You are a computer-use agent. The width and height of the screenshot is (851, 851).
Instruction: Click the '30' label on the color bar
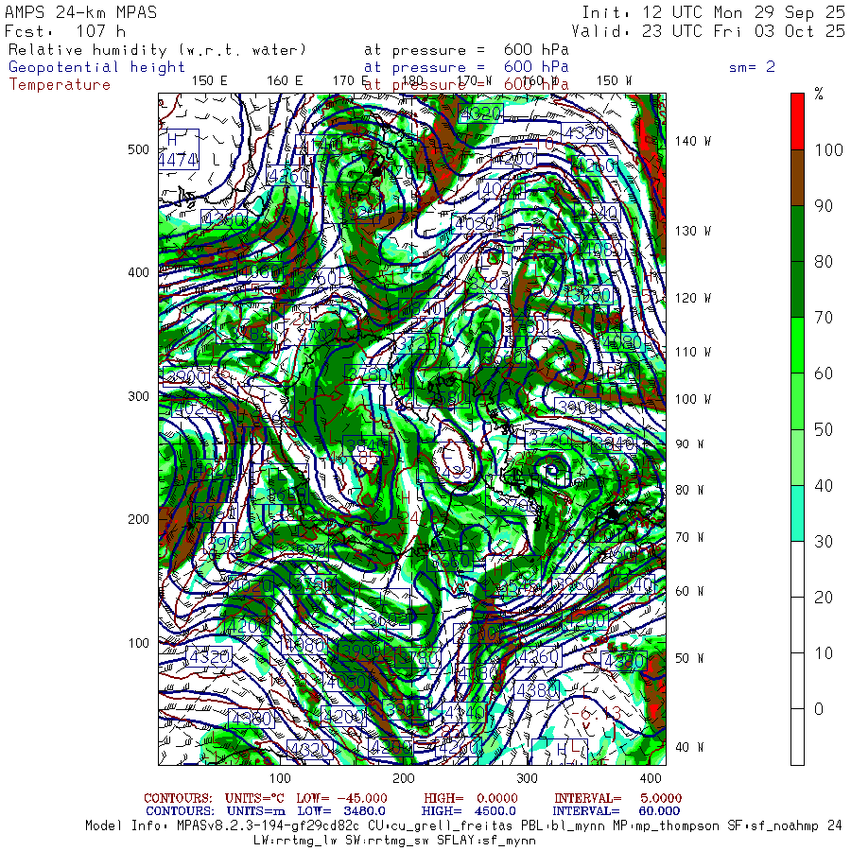point(824,542)
